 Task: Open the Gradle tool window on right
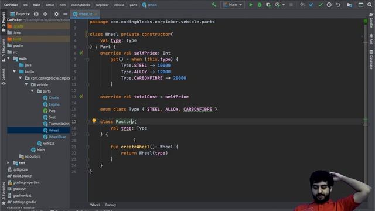click(371, 21)
